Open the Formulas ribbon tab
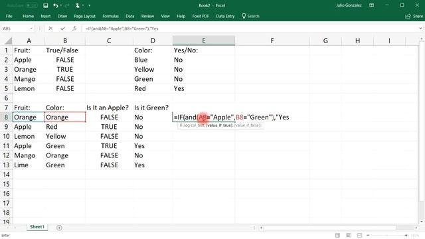This screenshot has height=239, width=425. [x=110, y=16]
